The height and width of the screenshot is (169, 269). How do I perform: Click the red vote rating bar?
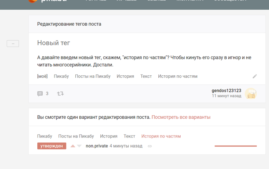pyautogui.click(x=235, y=146)
